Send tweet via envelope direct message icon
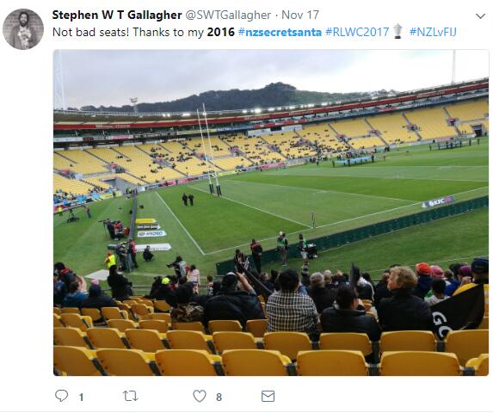The width and height of the screenshot is (493, 413). 268,397
